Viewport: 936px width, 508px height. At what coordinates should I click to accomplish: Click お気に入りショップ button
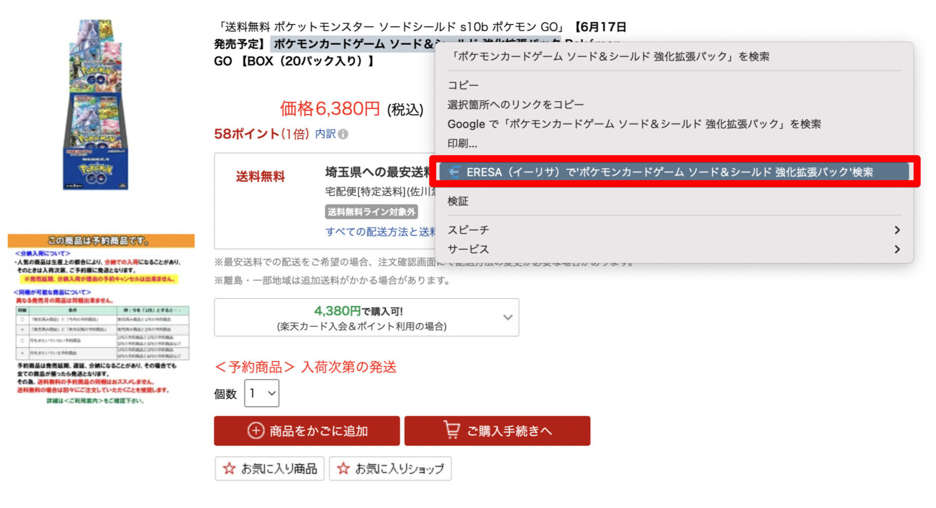pos(390,469)
